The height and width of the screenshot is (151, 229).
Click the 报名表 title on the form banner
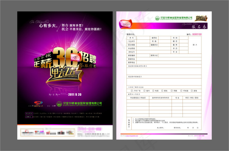[199, 27]
